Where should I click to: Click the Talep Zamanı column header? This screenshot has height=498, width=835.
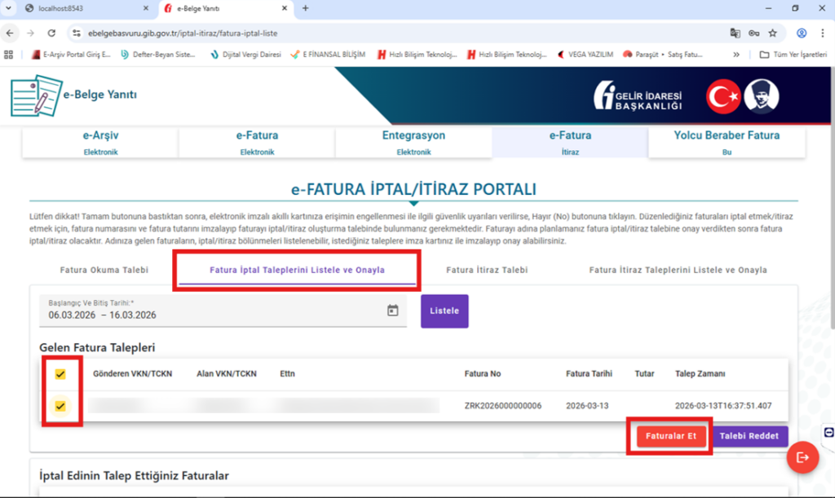pos(700,374)
